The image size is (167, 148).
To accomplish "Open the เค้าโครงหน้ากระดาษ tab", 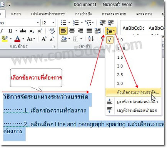I will (48, 14).
